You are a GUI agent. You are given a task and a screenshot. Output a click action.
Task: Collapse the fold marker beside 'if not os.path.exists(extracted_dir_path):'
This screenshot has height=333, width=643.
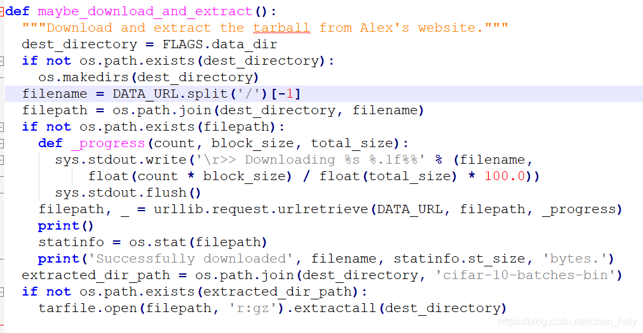(2, 292)
